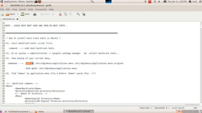Open the Search menu

point(22,9)
